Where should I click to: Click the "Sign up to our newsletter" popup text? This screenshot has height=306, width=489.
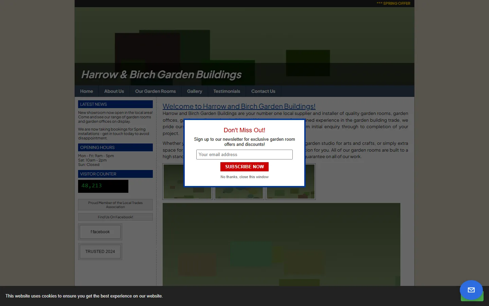pos(244,142)
